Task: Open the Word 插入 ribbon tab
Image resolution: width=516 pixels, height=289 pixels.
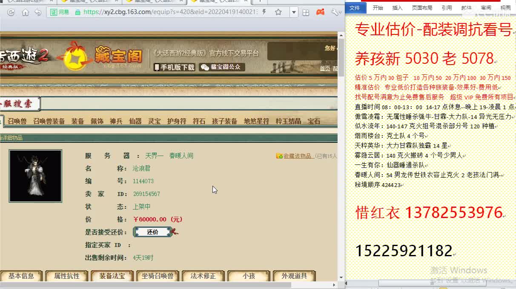Action: 397,8
